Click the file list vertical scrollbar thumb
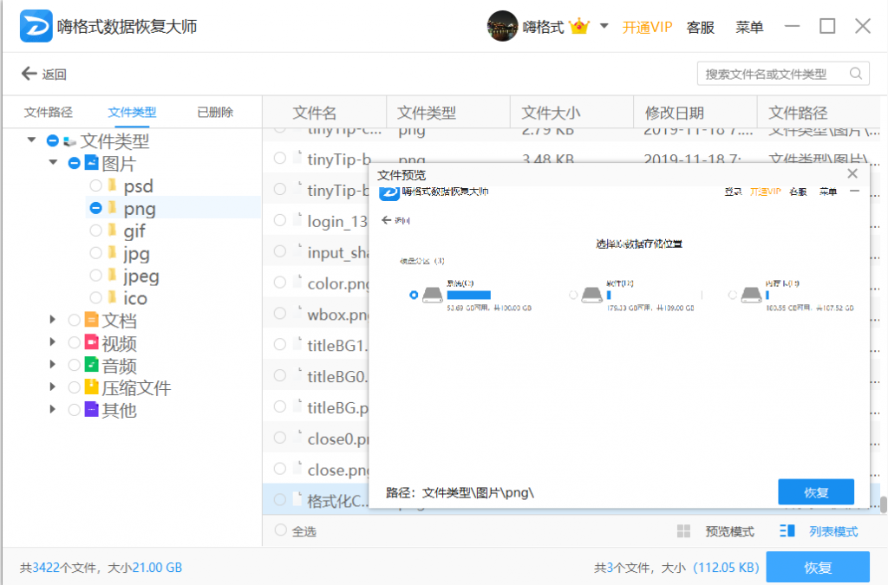 click(x=883, y=504)
